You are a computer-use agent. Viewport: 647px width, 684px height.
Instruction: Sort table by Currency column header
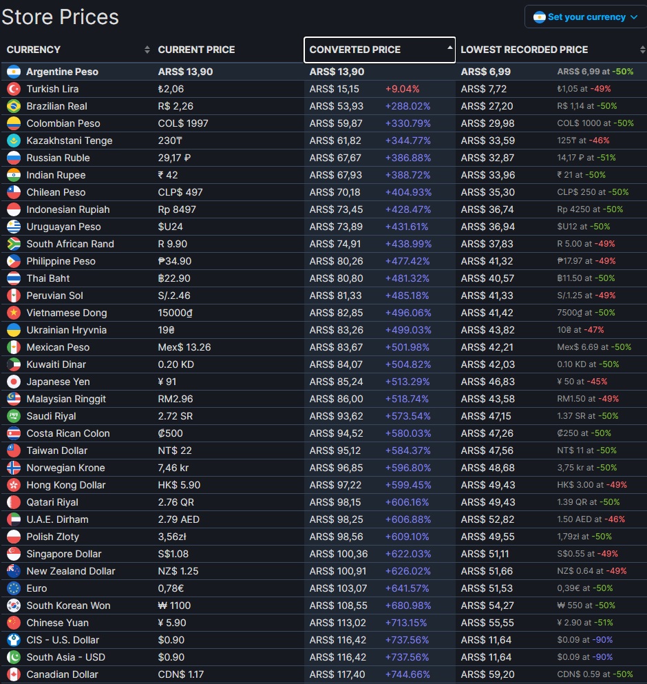(x=78, y=50)
